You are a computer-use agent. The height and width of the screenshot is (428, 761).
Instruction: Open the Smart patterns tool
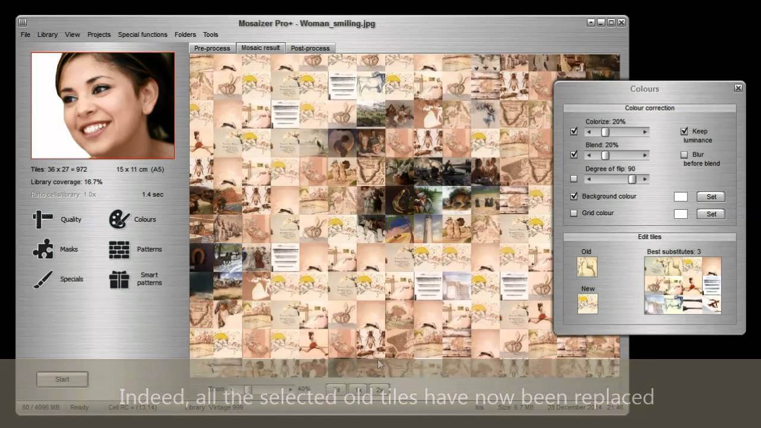click(136, 279)
